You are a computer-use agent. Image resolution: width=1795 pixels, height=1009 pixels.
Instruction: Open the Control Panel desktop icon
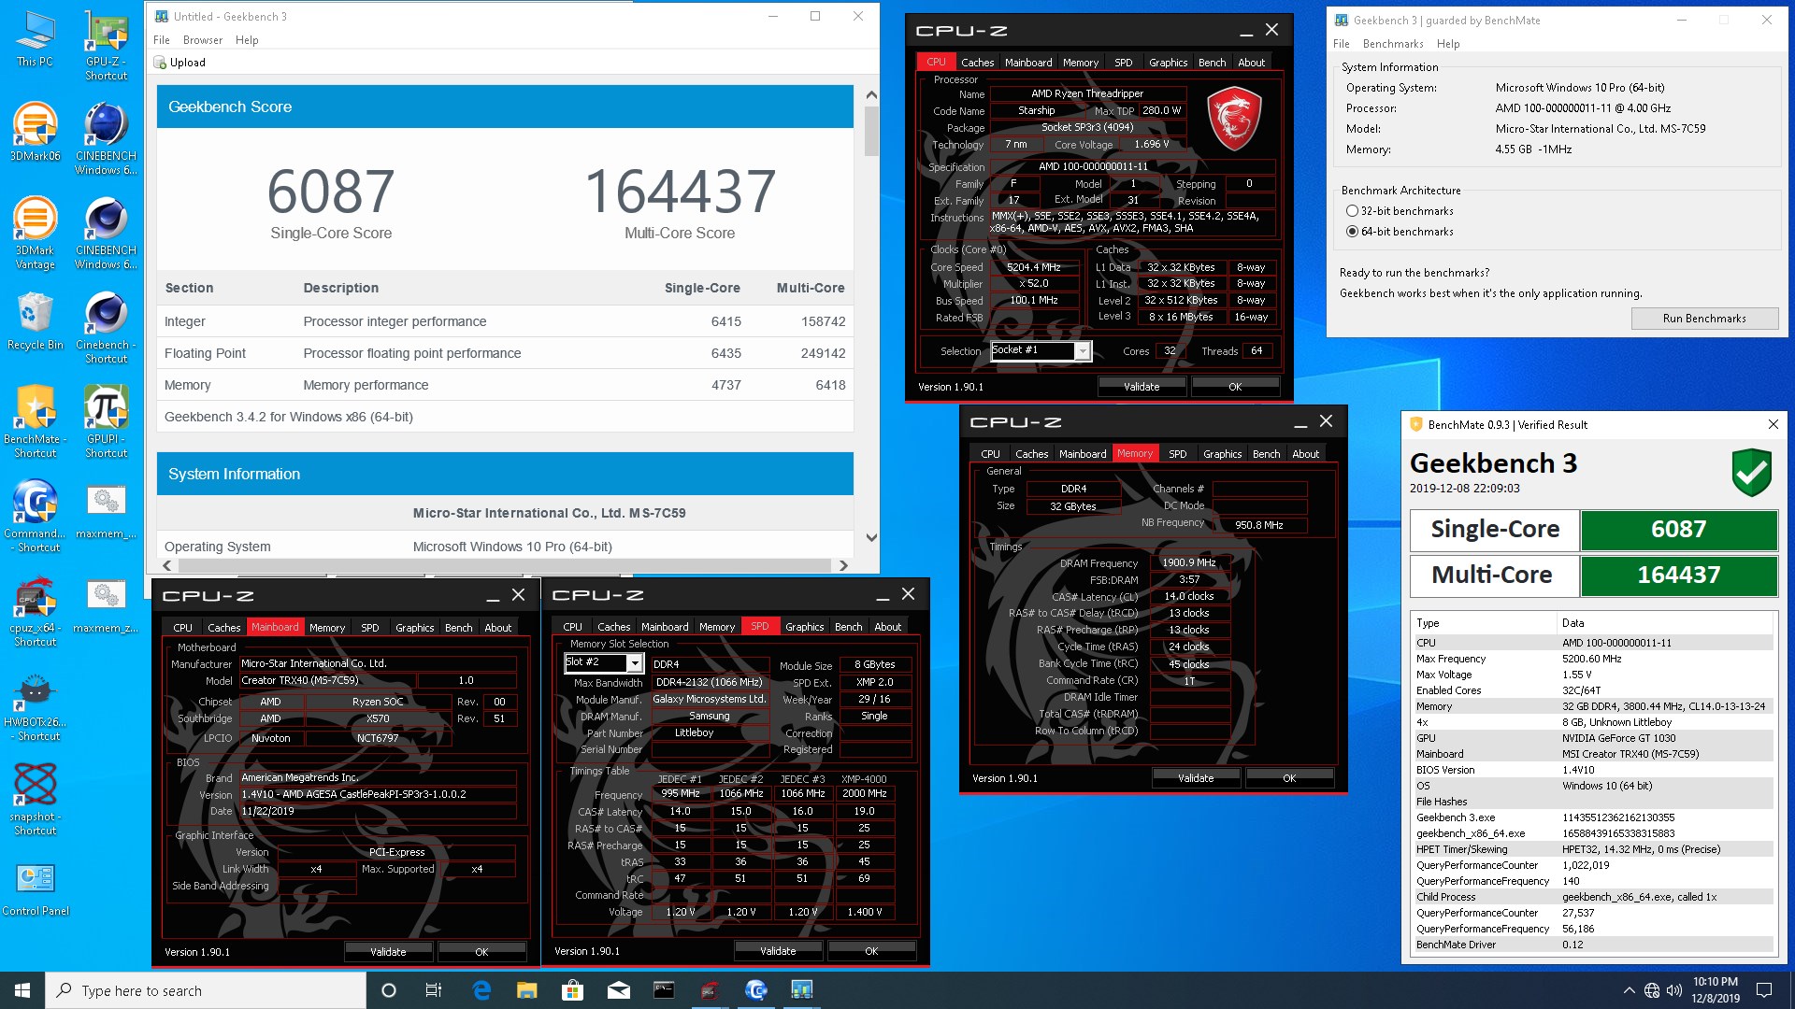pyautogui.click(x=35, y=888)
